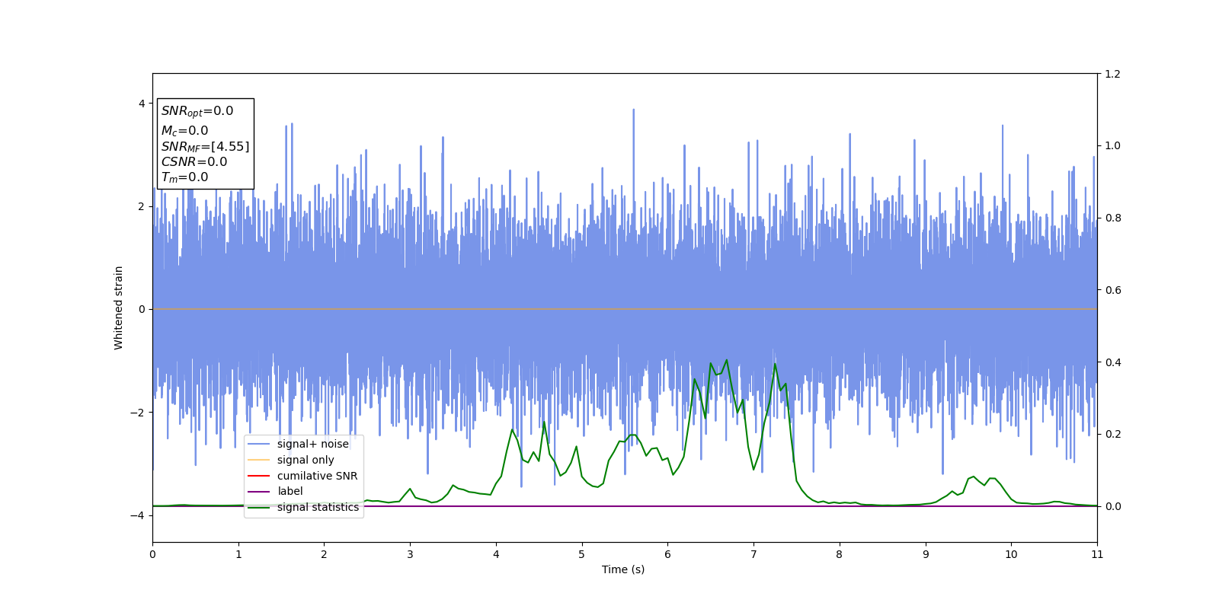Click the 'Time (s)' x-axis label
1219x609 pixels.
(x=623, y=569)
